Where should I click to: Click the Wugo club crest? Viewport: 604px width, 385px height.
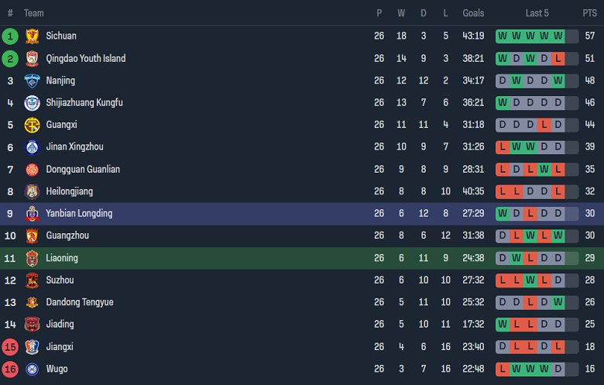click(x=32, y=370)
